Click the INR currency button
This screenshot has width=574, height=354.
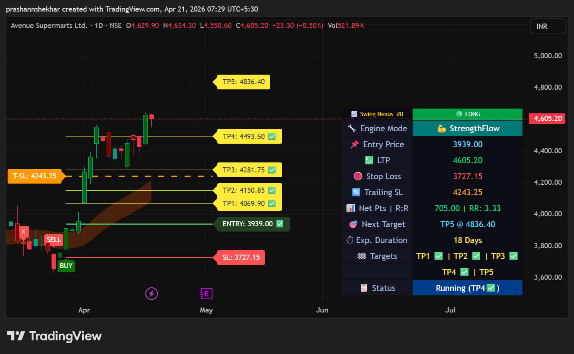(548, 26)
